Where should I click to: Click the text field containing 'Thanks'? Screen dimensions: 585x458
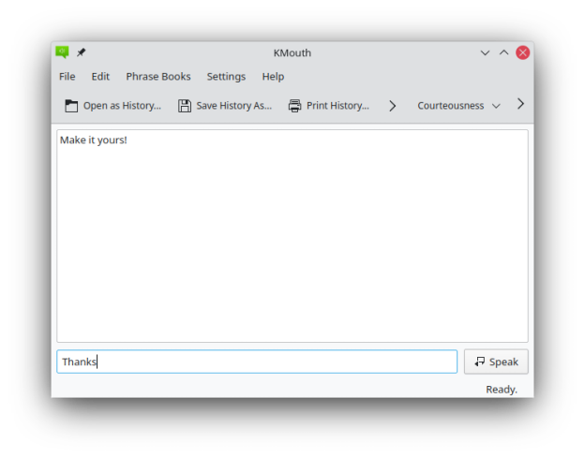[x=256, y=362]
